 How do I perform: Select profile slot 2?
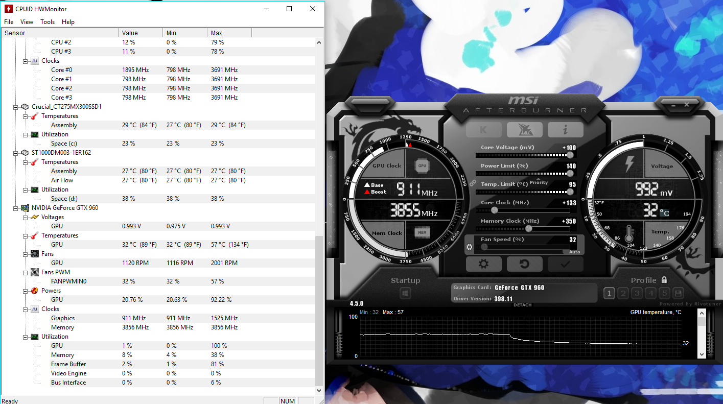tap(623, 293)
